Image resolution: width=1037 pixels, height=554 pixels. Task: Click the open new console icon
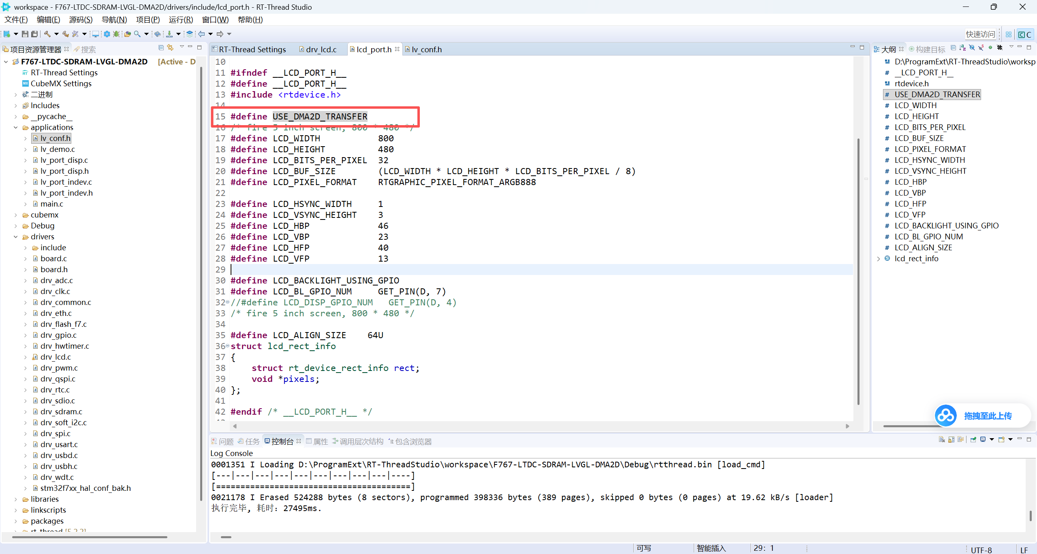(1001, 440)
